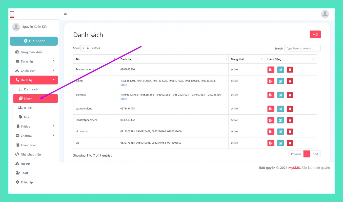This screenshot has width=343, height=202.
Task: Open the entries-per-page dropdown
Action: [x=86, y=48]
